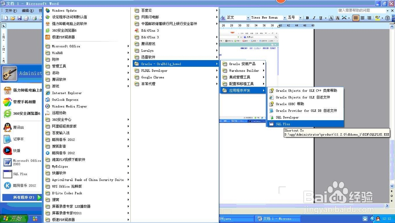Open SQL Developer shortcut
The height and width of the screenshot is (223, 395).
(x=305, y=117)
